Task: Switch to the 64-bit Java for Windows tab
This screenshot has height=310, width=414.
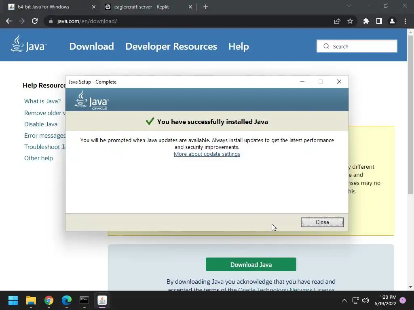Action: coord(51,7)
